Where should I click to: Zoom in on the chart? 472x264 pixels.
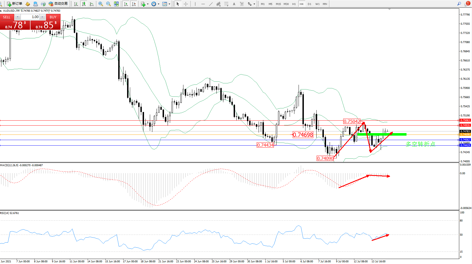(101, 4)
